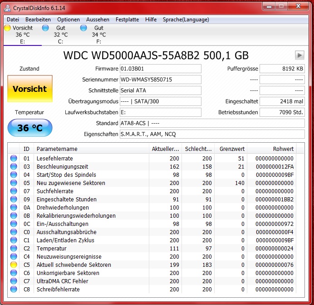
Task: Click the blue status dot for Suchfehlerrate
Action: click(x=14, y=191)
